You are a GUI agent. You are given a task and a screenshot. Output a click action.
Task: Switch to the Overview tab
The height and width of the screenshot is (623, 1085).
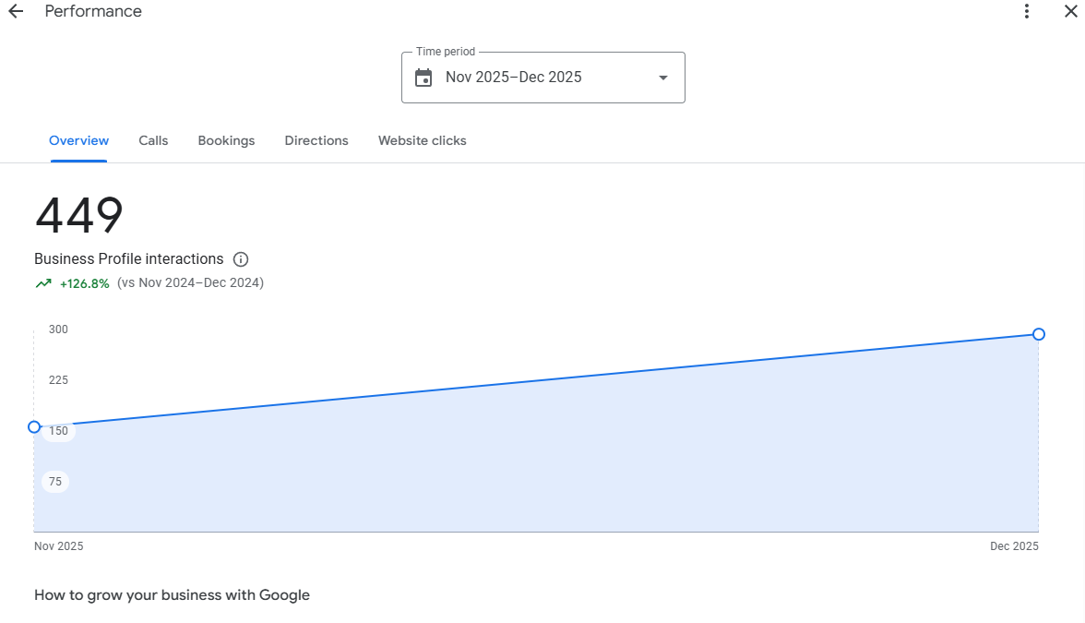[78, 141]
